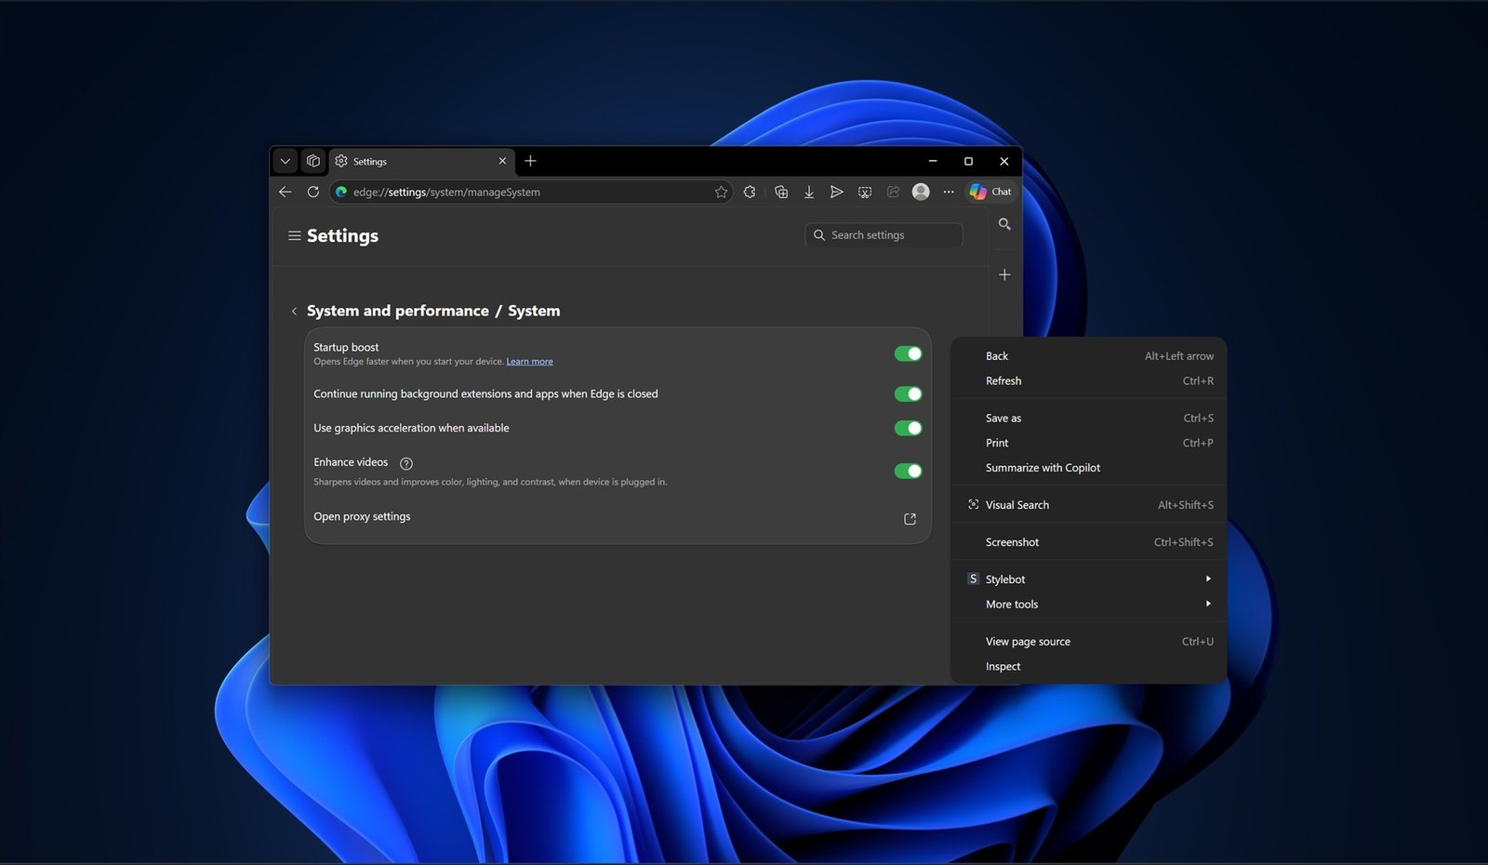Viewport: 1488px width, 865px height.
Task: Select Inspect in the context menu
Action: coord(1003,667)
